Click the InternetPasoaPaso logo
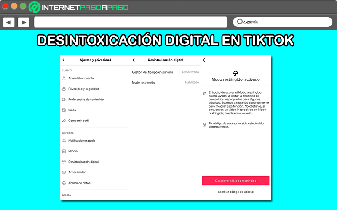This screenshot has height=210, width=337. [x=78, y=7]
